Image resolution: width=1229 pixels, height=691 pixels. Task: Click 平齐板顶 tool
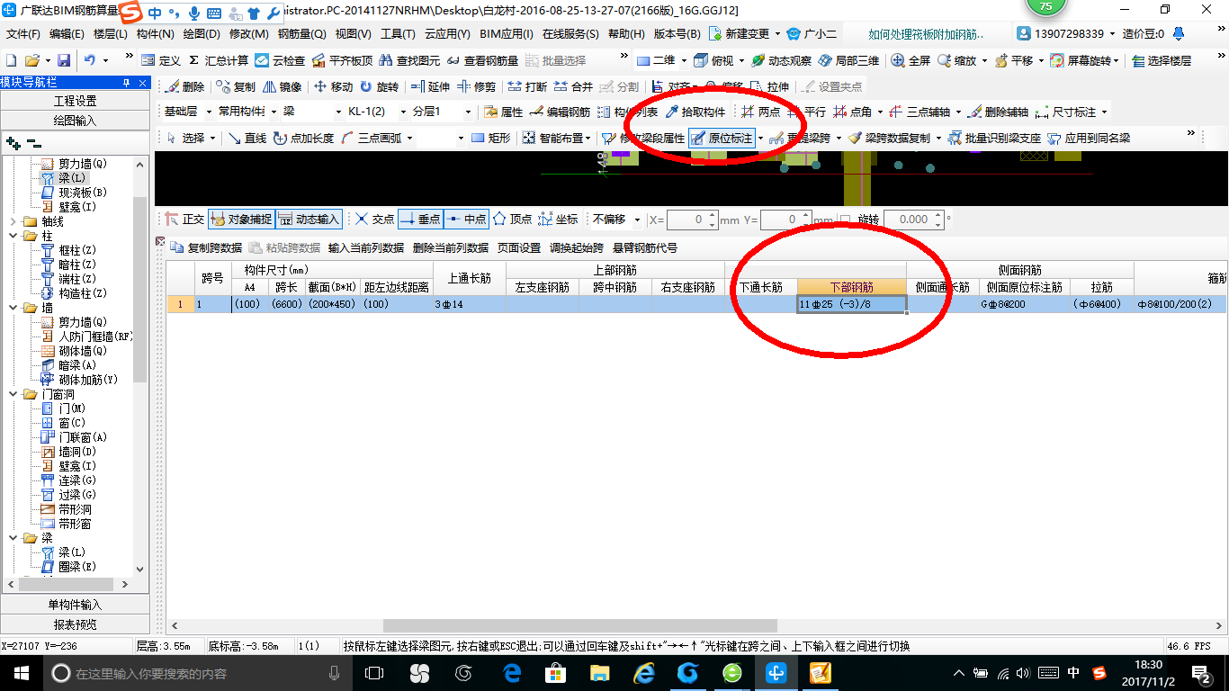(x=342, y=60)
